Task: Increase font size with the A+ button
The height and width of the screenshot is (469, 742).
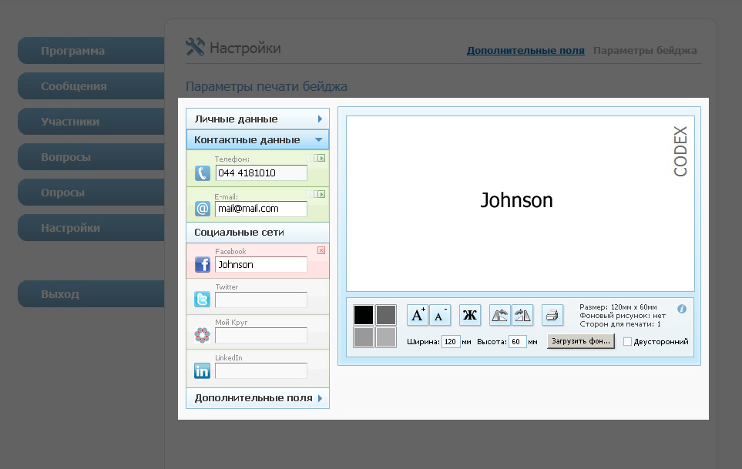Action: point(418,315)
